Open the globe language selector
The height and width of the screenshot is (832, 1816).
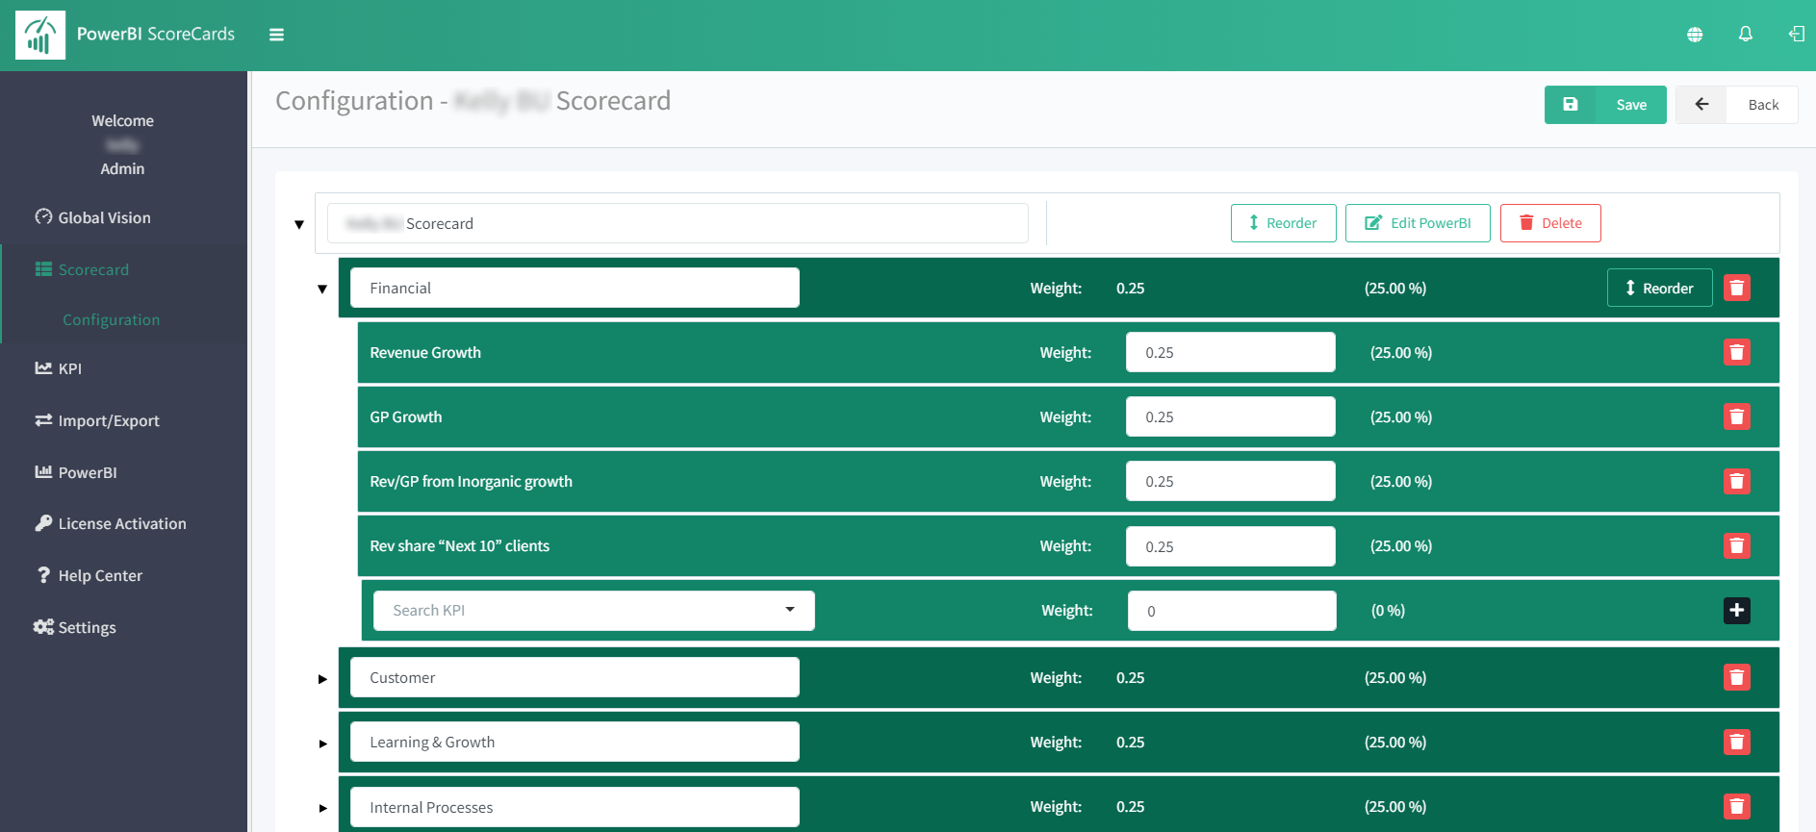point(1695,35)
